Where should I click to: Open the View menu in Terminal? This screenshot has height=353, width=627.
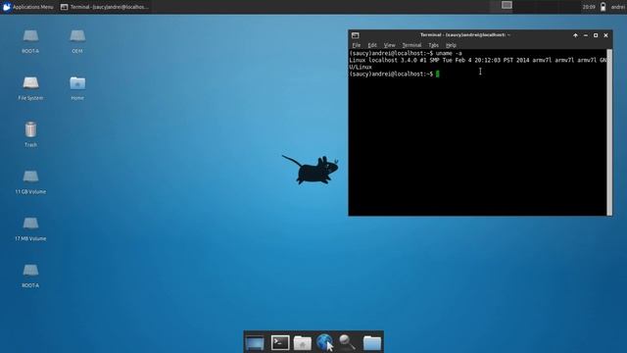(390, 45)
